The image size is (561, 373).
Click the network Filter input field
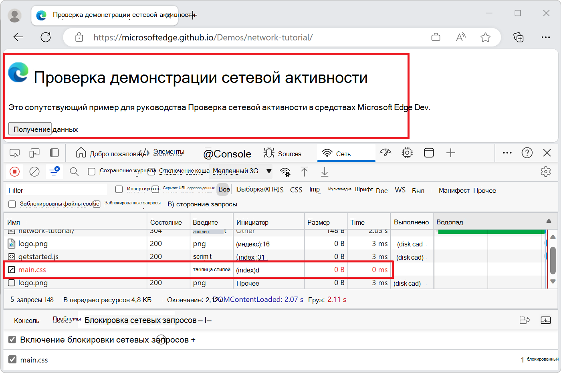(56, 189)
